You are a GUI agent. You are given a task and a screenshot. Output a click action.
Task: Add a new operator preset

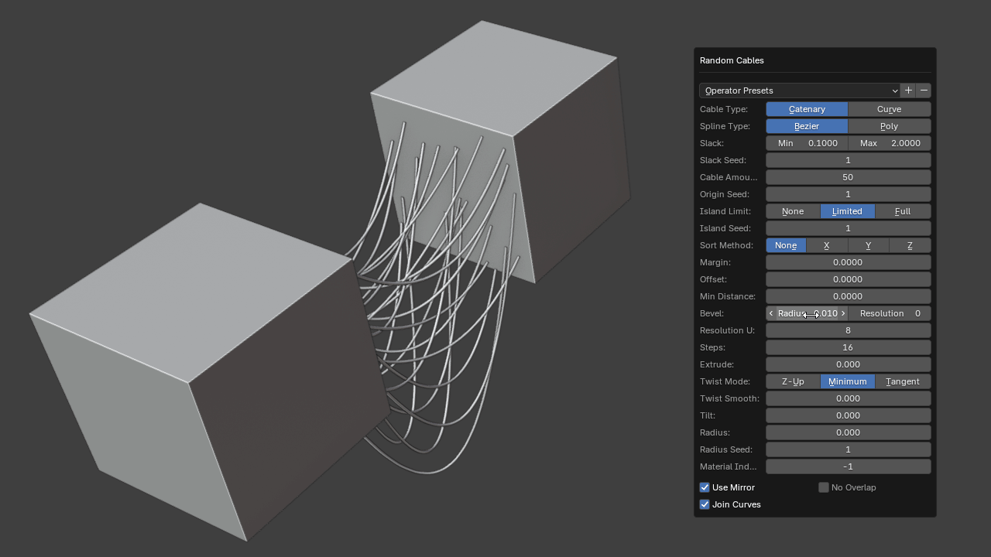908,91
